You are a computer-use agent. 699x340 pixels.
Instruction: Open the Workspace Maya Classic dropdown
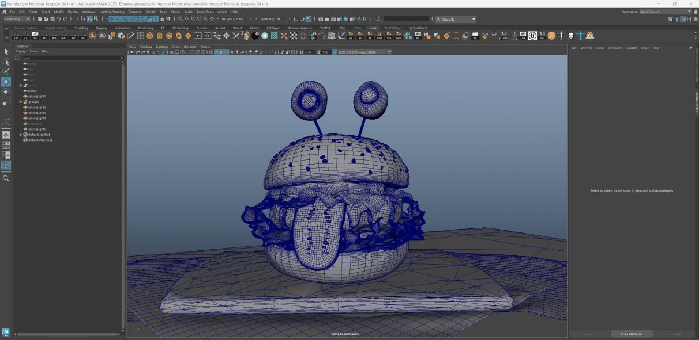pos(664,12)
